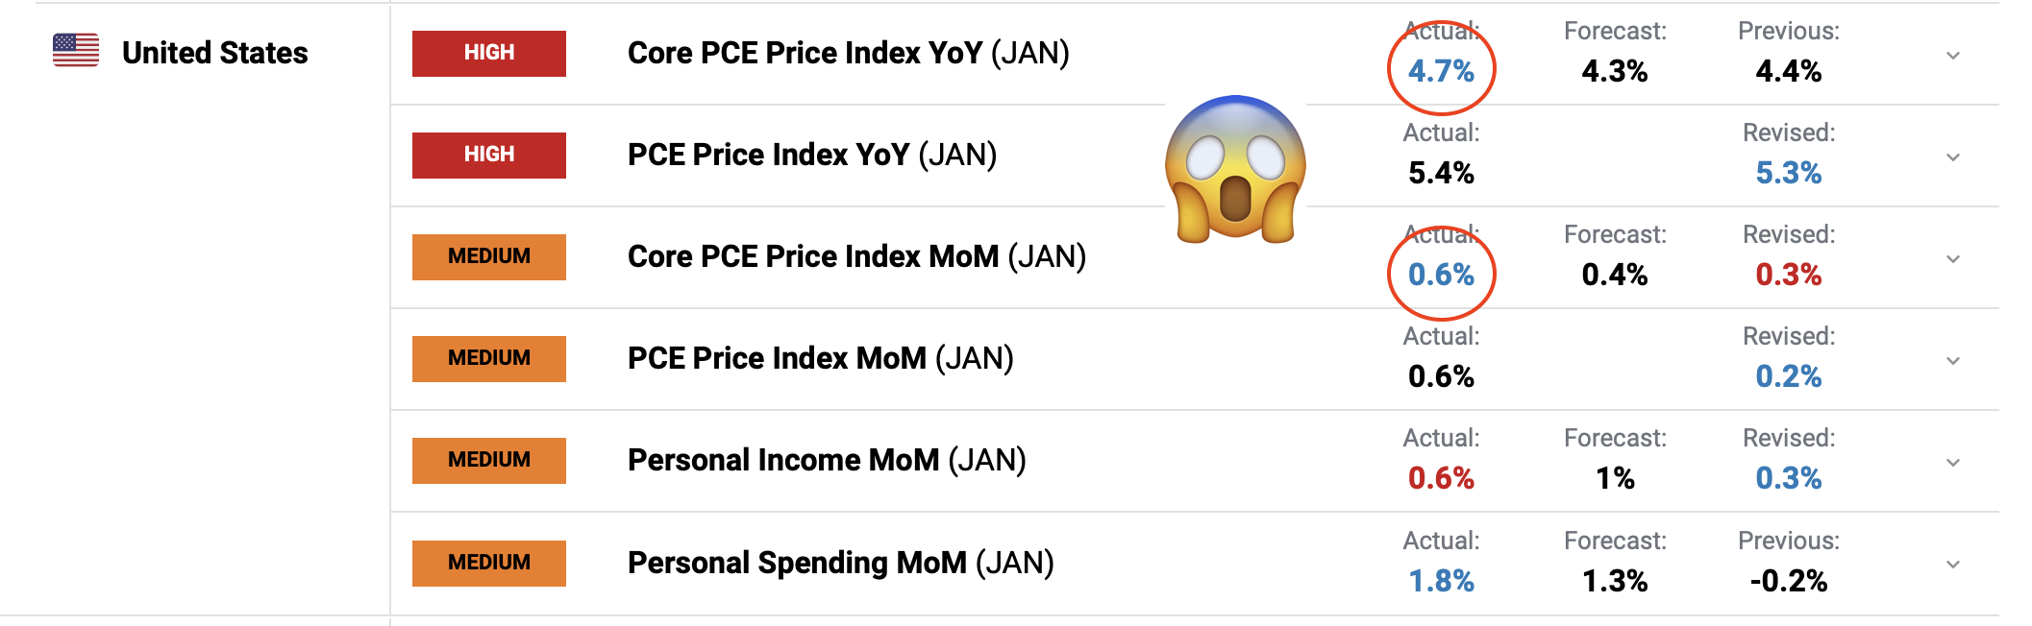Expand the Personal Spending MoM row
This screenshot has width=2032, height=626.
tap(1952, 565)
